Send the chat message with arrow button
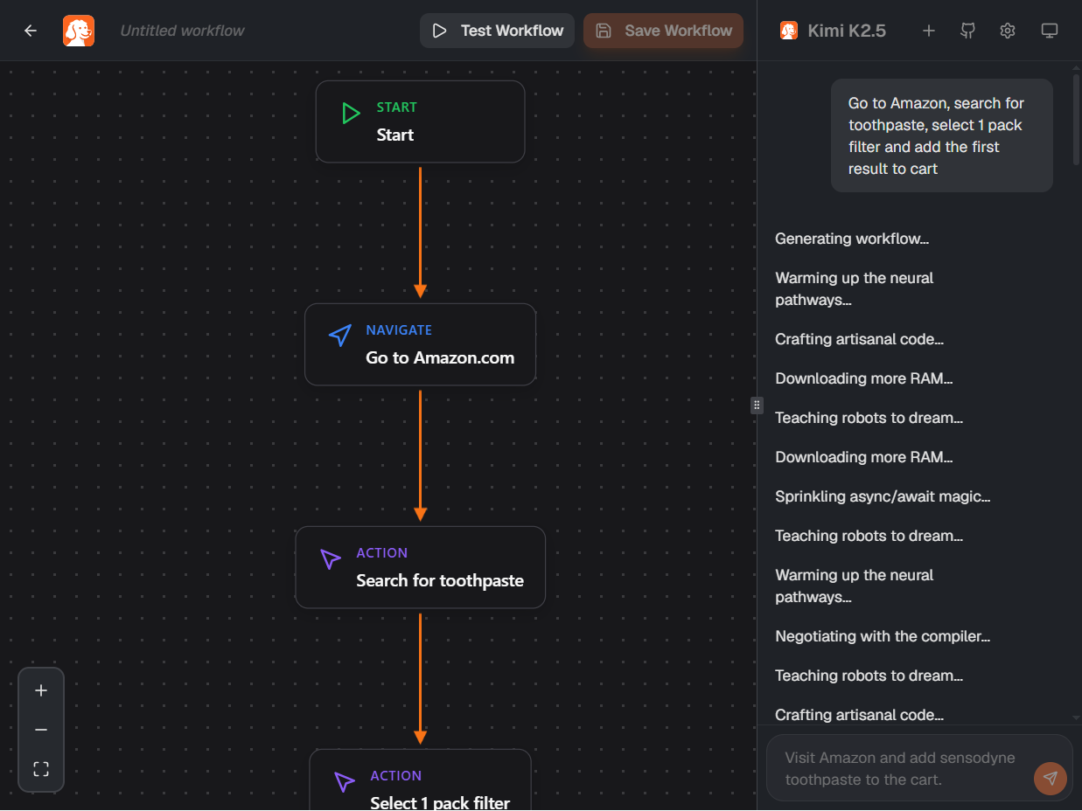Image resolution: width=1082 pixels, height=811 pixels. (x=1050, y=778)
